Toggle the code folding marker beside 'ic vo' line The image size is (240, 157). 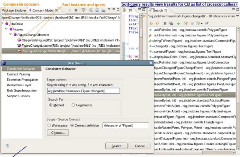click(127, 56)
